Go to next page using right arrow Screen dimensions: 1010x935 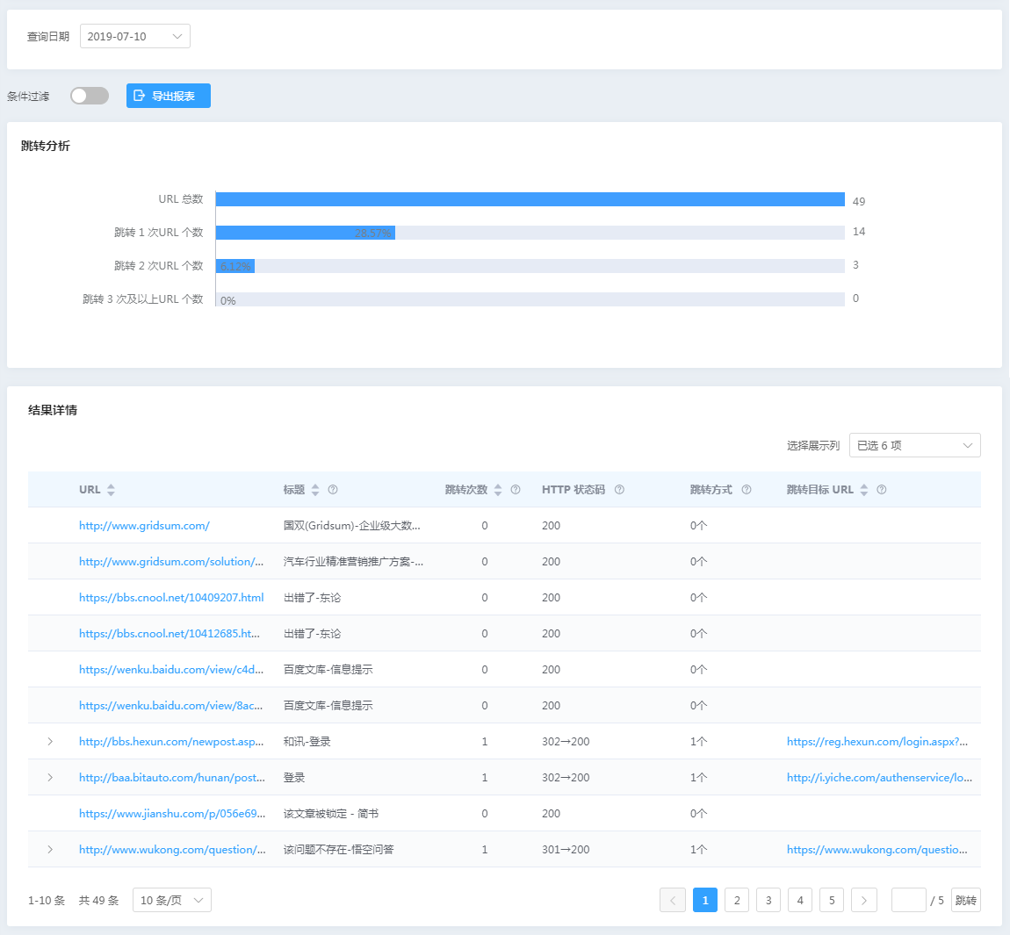click(864, 900)
